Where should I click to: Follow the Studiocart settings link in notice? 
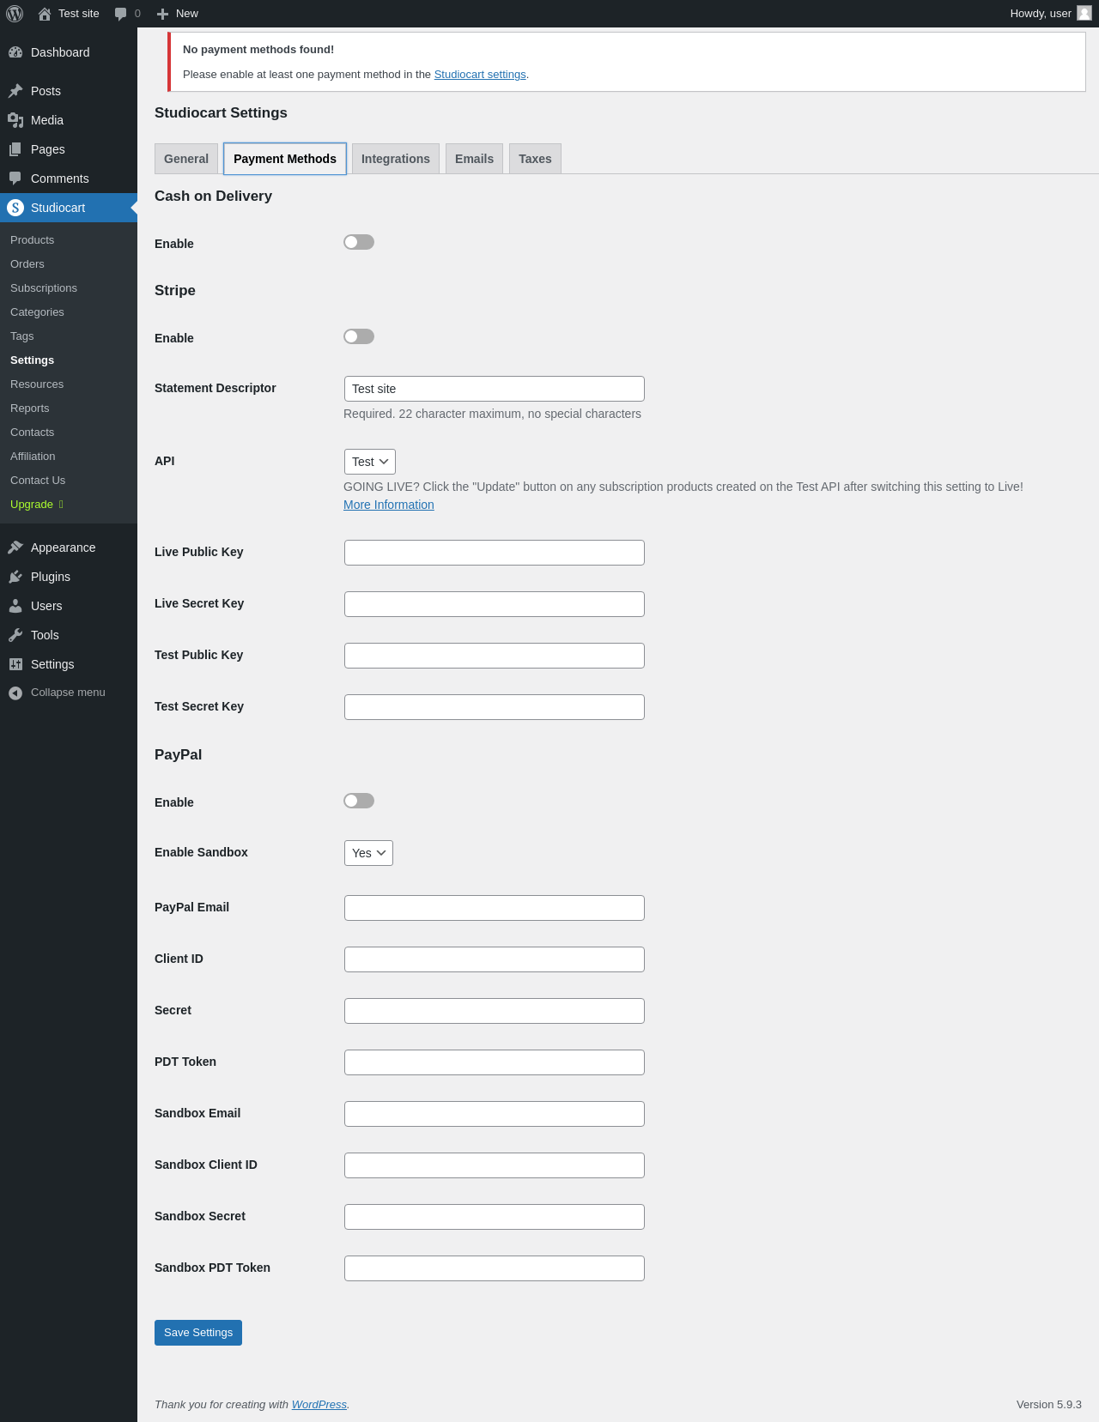pos(480,75)
